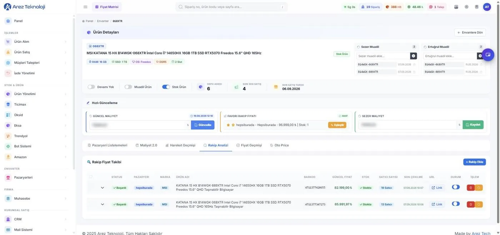Toggle Durum switch for the 889XTR row

tap(456, 187)
